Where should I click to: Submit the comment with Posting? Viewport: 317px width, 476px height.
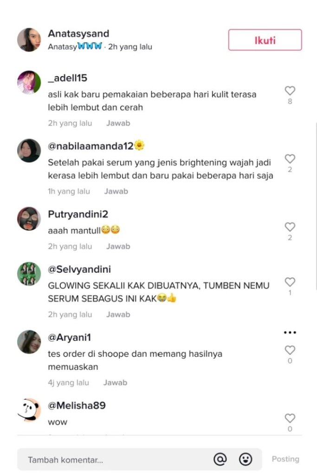tap(285, 459)
